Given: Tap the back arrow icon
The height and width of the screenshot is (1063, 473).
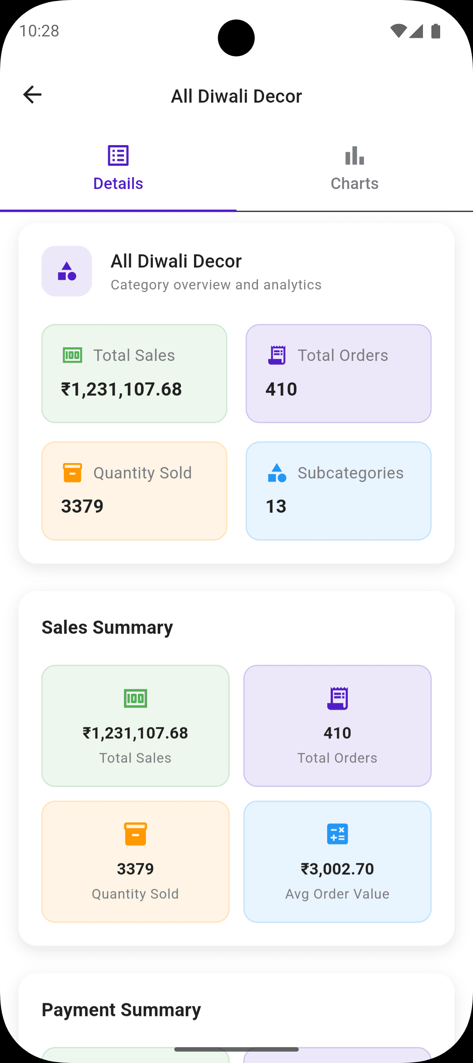Looking at the screenshot, I should [32, 95].
